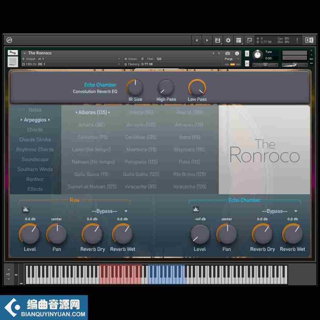Show instrument info icon
Image resolution: width=320 pixels, height=320 pixels.
coord(237,53)
